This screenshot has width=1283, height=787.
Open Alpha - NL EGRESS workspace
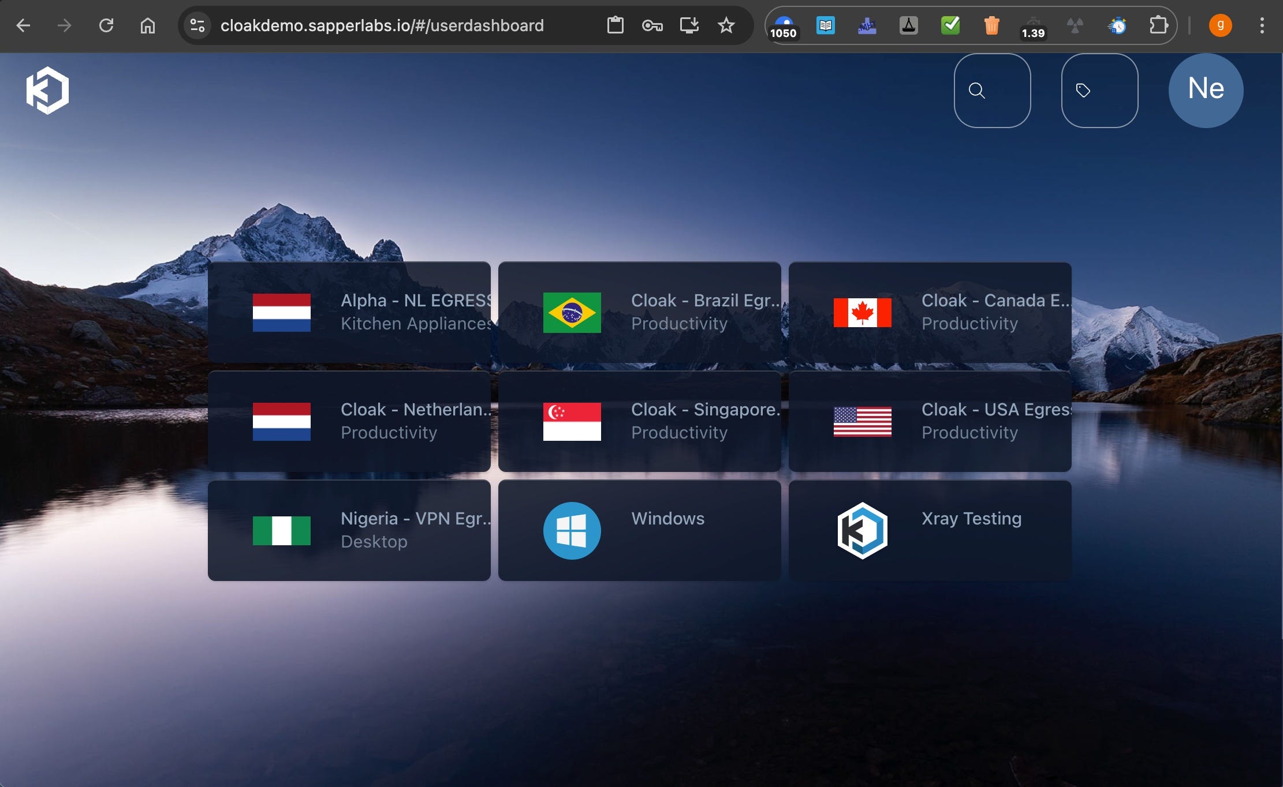(349, 313)
